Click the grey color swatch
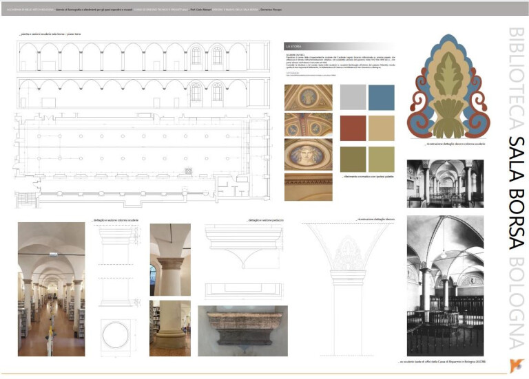 pyautogui.click(x=353, y=98)
